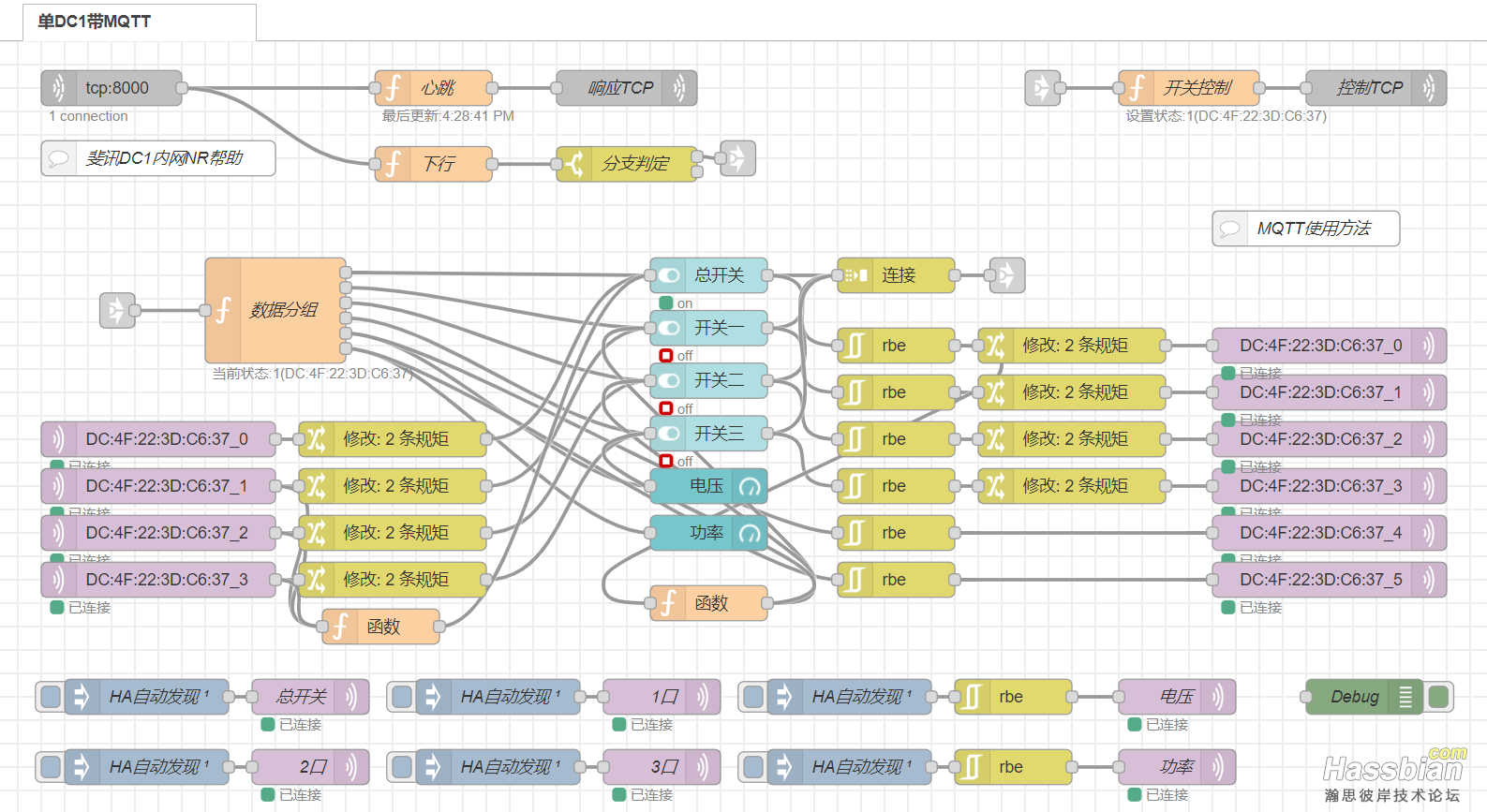Click link-in node before 开关控制
This screenshot has width=1487, height=812.
(x=1042, y=88)
